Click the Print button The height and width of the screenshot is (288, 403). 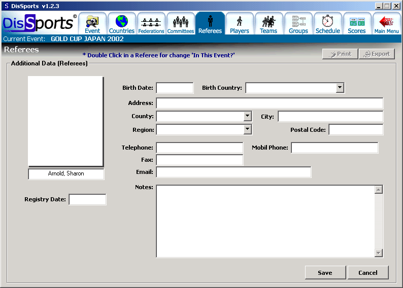[x=340, y=54]
